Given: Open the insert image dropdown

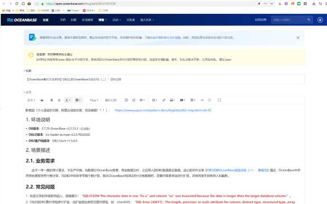Looking at the screenshot, I should click(172, 100).
